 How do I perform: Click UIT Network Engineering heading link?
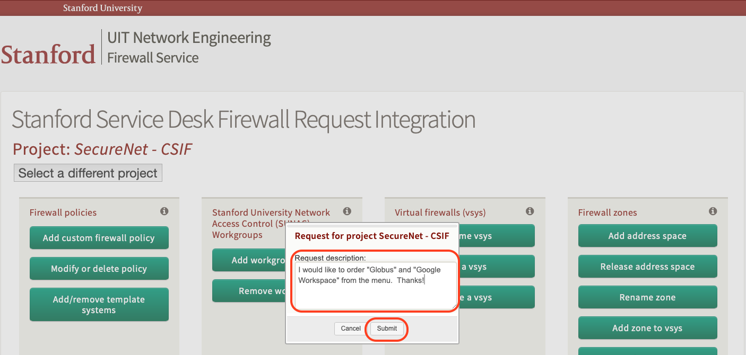click(x=189, y=38)
